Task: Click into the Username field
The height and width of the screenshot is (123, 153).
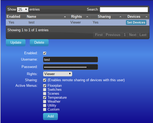Action: 70,60
